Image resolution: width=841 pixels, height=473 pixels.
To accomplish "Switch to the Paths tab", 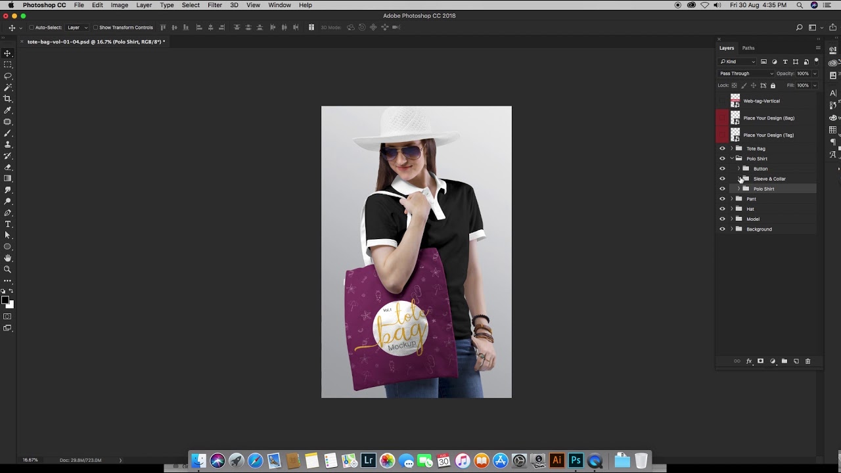I will [748, 48].
